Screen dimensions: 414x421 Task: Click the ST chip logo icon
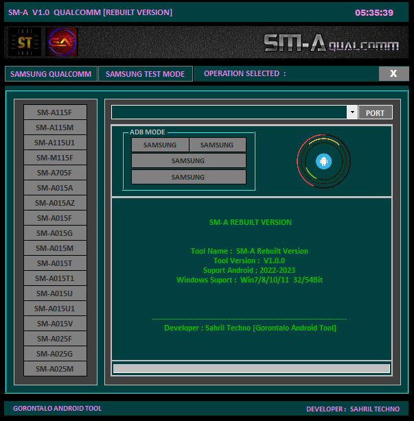[x=25, y=42]
